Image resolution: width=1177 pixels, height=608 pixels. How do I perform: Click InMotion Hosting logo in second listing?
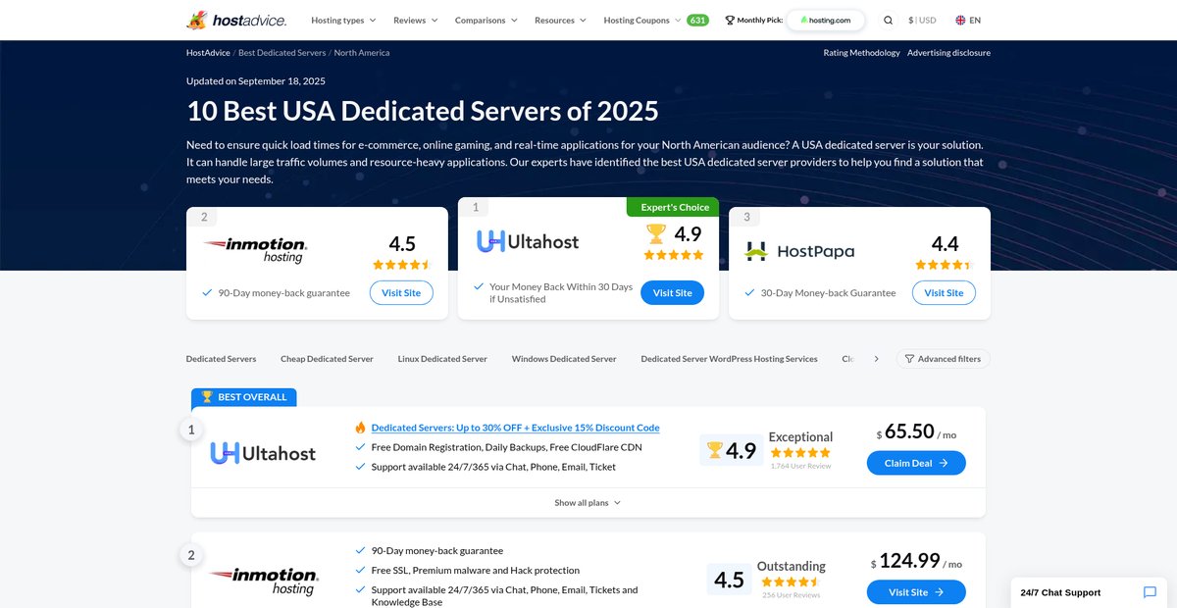[x=263, y=581]
